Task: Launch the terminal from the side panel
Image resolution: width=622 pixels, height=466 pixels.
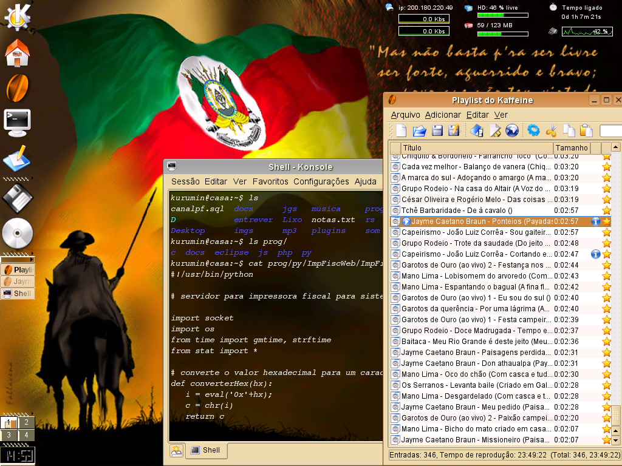Action: (17, 123)
